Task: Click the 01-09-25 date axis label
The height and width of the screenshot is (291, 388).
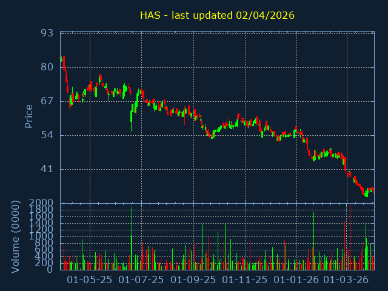Action: tap(193, 280)
